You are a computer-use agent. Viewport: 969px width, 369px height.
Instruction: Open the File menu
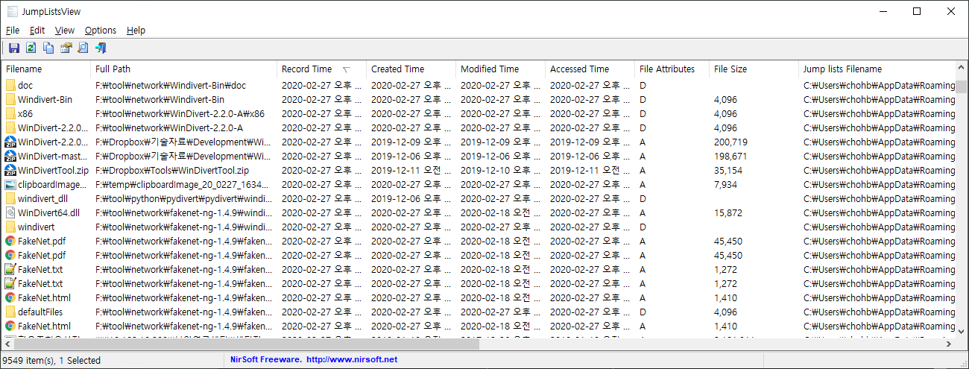13,31
